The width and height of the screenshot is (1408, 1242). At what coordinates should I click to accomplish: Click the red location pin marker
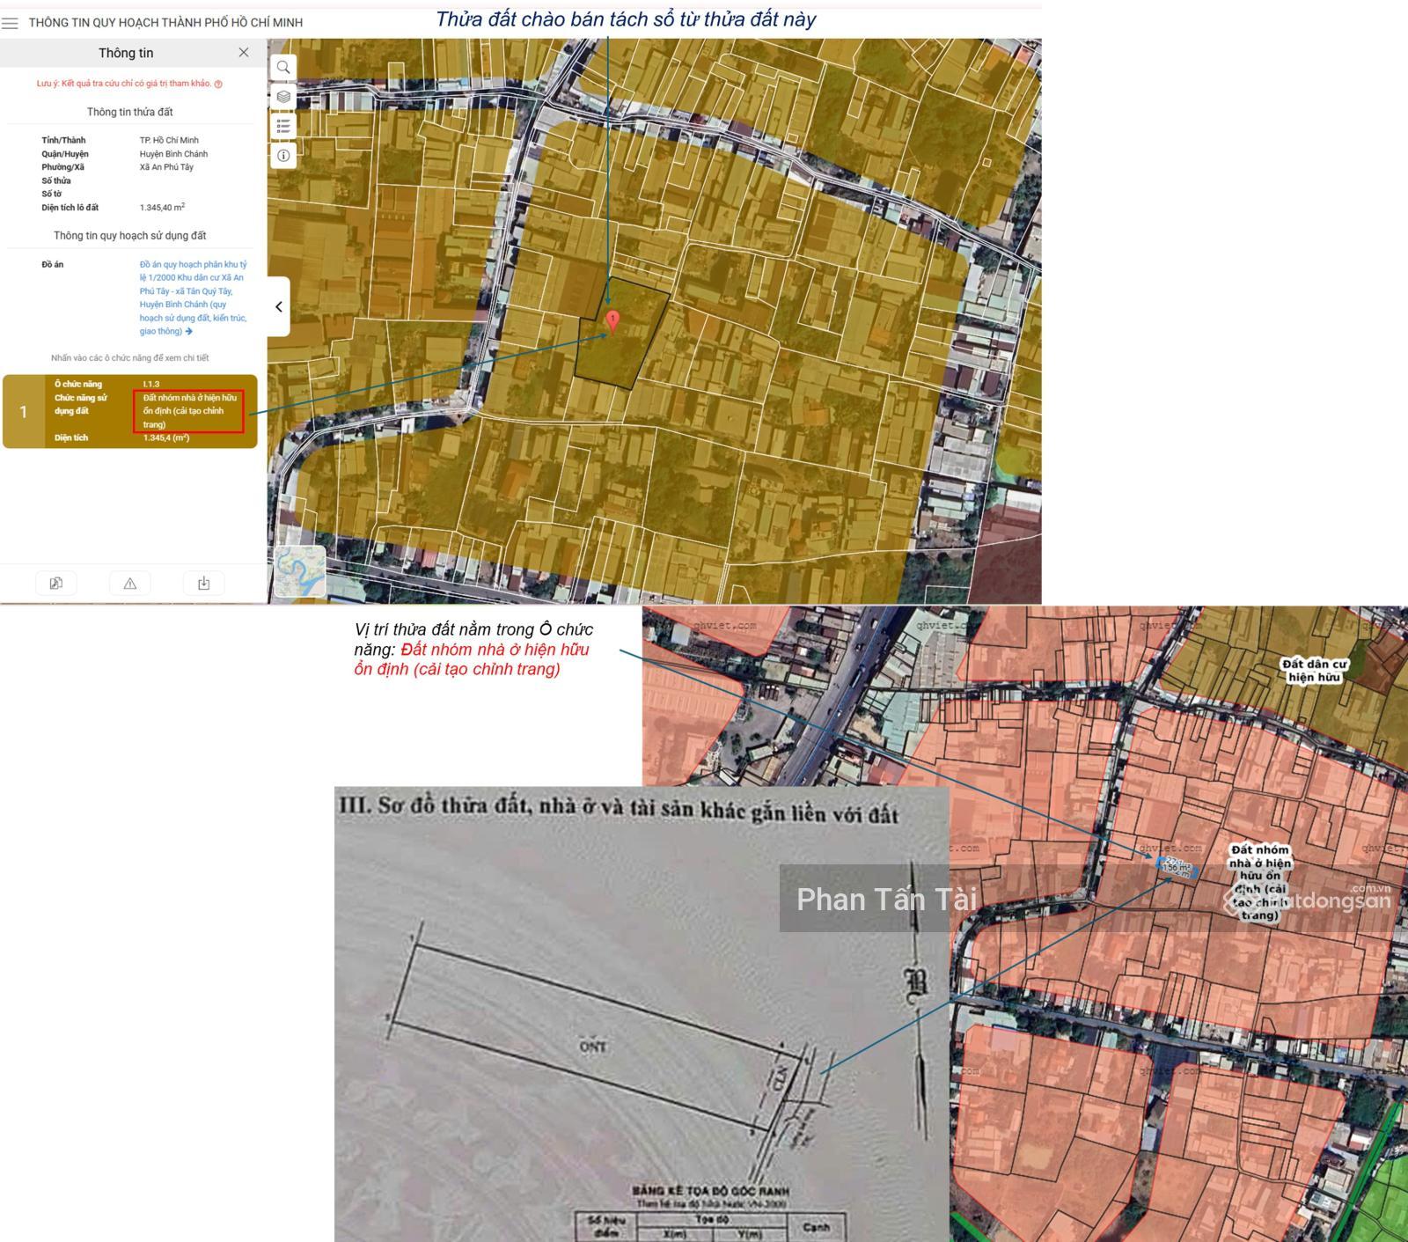pos(612,320)
